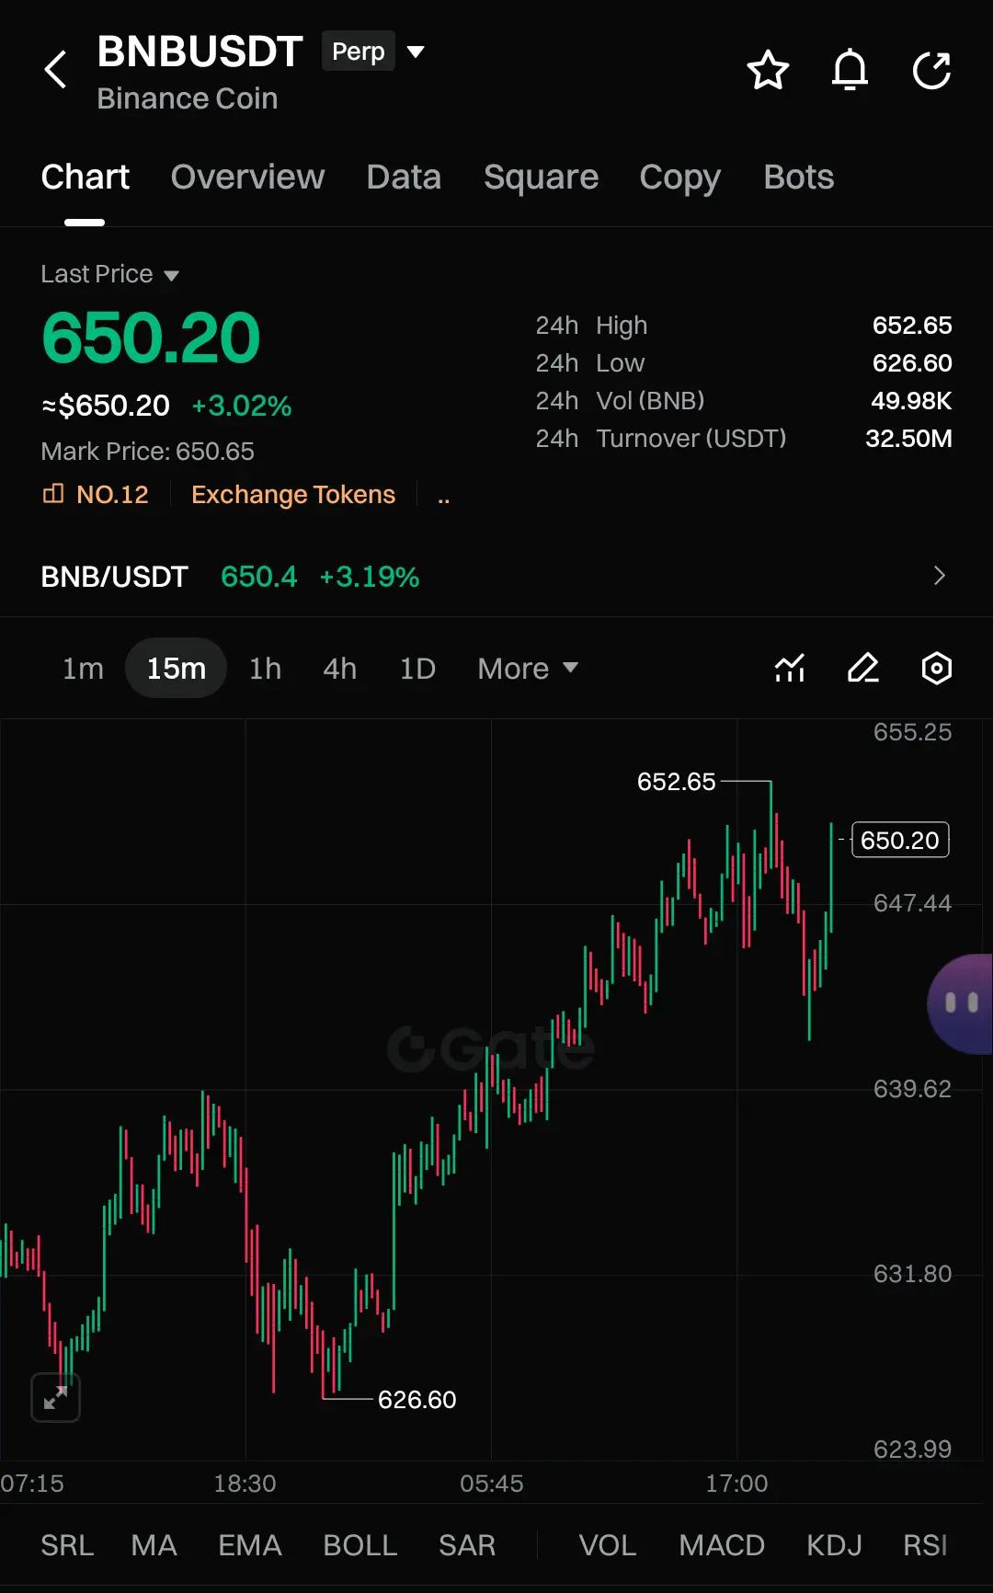Toggle the BOLL indicator

[x=360, y=1545]
